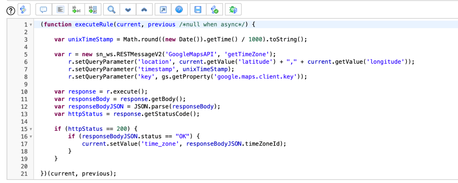Click line number 10 in the gutter
The image size is (458, 183).
click(x=24, y=92)
